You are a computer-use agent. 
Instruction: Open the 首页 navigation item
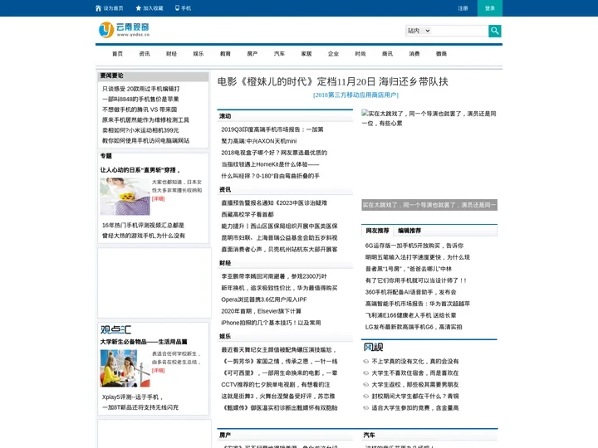[x=117, y=54]
